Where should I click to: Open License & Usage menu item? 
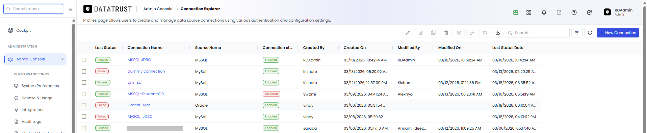[x=37, y=98]
